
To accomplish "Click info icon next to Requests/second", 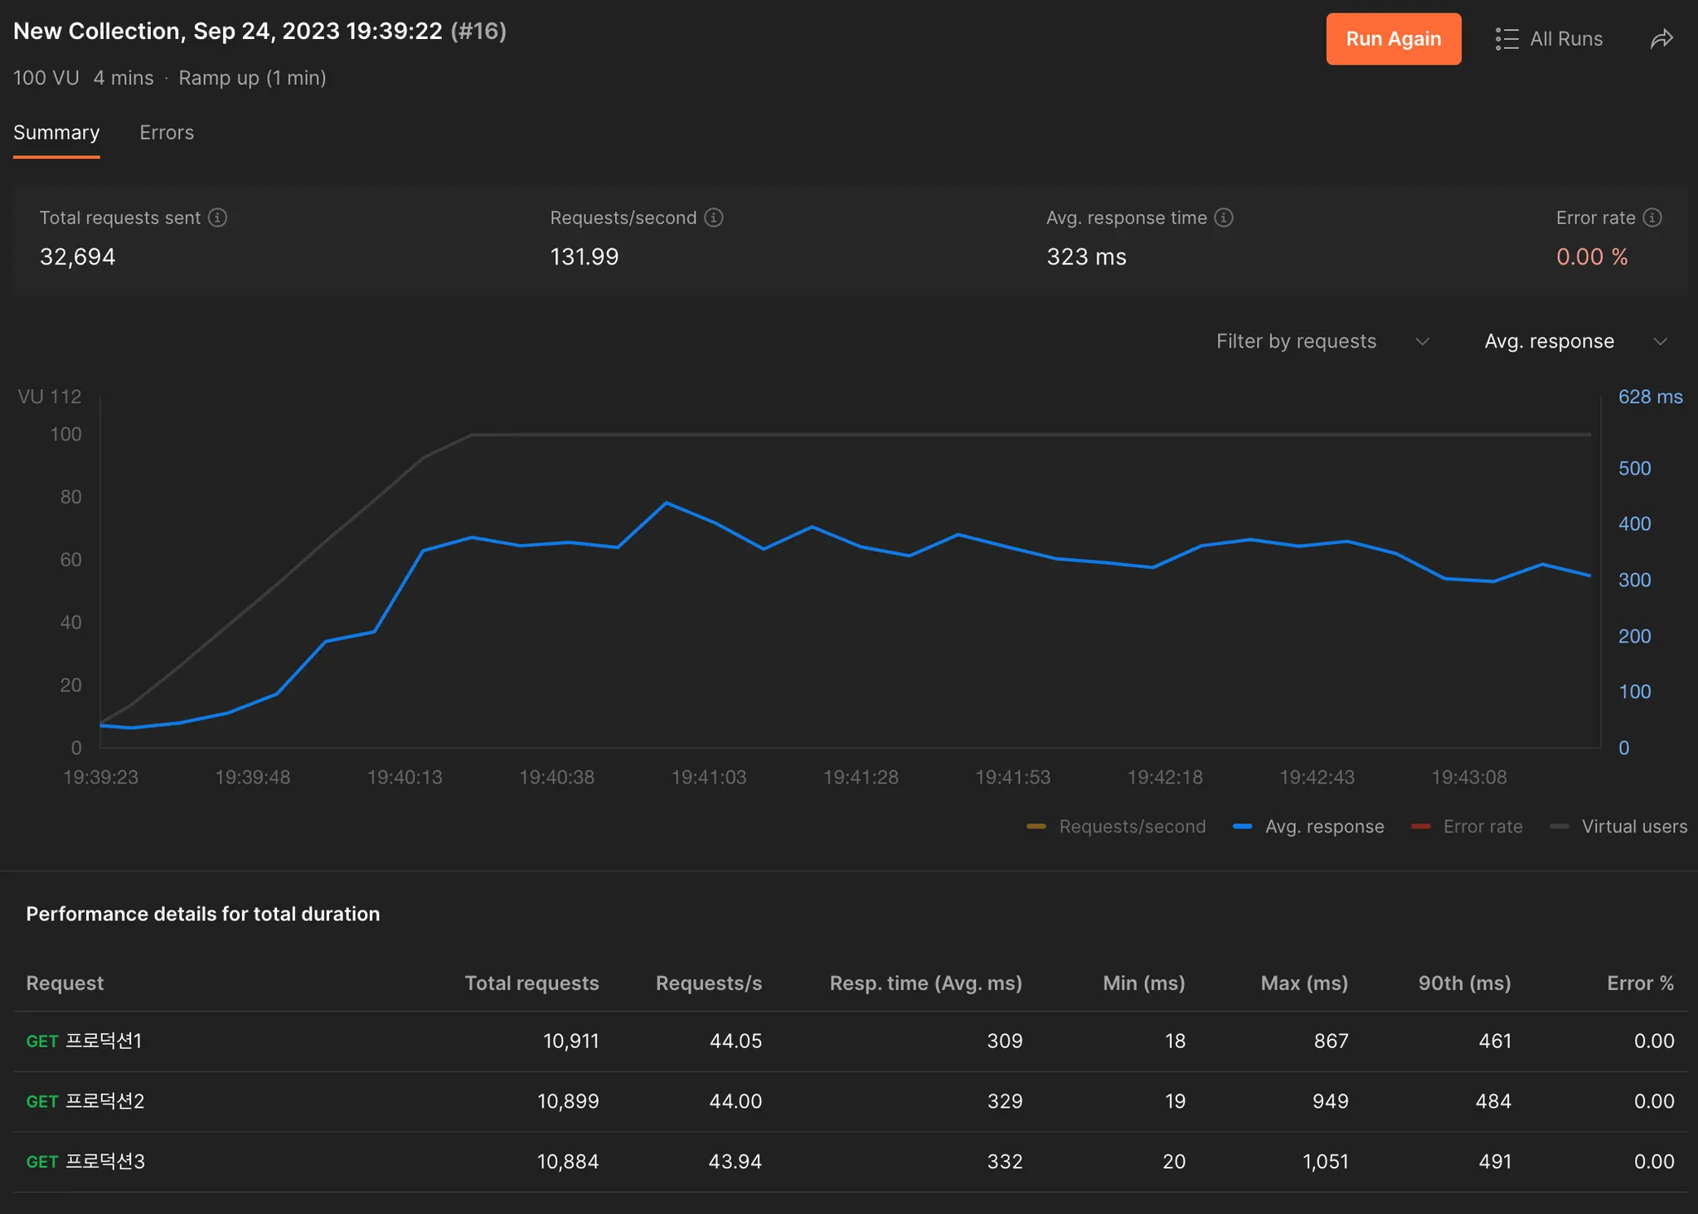I will tap(713, 217).
